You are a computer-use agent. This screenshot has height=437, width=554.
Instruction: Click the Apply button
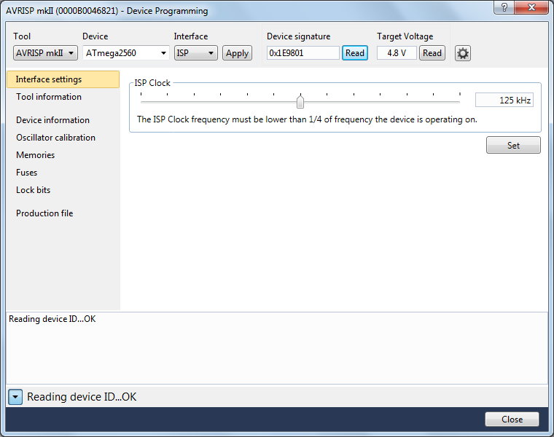[237, 53]
